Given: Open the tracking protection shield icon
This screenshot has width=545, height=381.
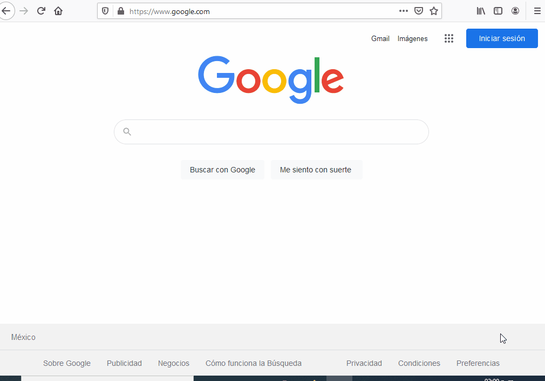Looking at the screenshot, I should (105, 11).
